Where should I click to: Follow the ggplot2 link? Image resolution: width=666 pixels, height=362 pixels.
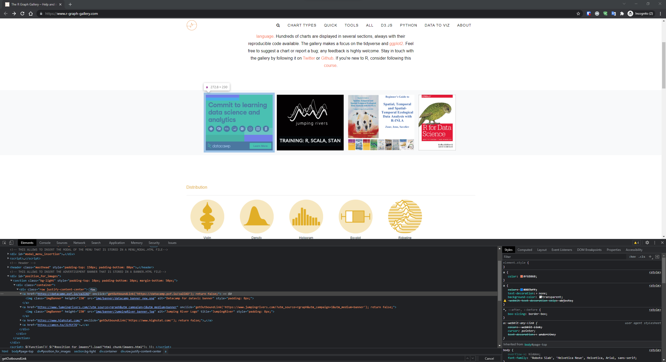tap(396, 43)
